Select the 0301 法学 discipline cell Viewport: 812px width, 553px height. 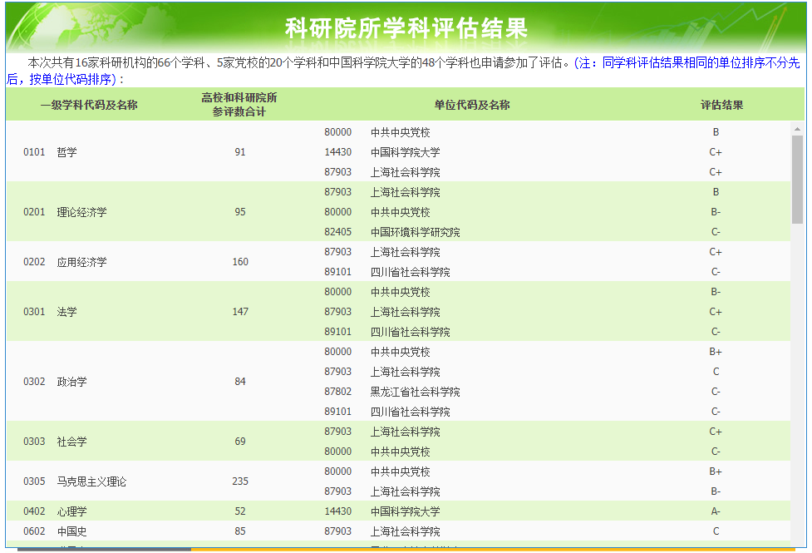pyautogui.click(x=50, y=312)
